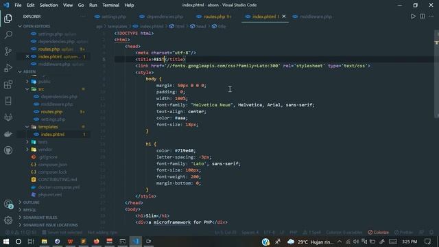
Task: Collapse the Open Editors section
Action: tap(36, 26)
